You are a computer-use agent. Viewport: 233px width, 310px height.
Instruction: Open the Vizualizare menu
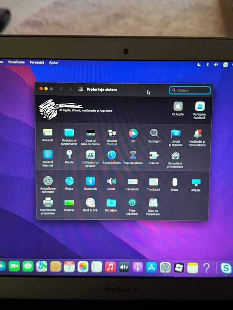click(x=16, y=62)
